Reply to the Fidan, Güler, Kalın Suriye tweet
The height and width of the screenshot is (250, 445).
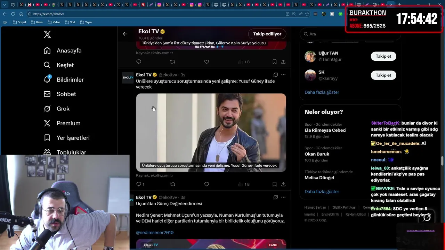pyautogui.click(x=139, y=61)
